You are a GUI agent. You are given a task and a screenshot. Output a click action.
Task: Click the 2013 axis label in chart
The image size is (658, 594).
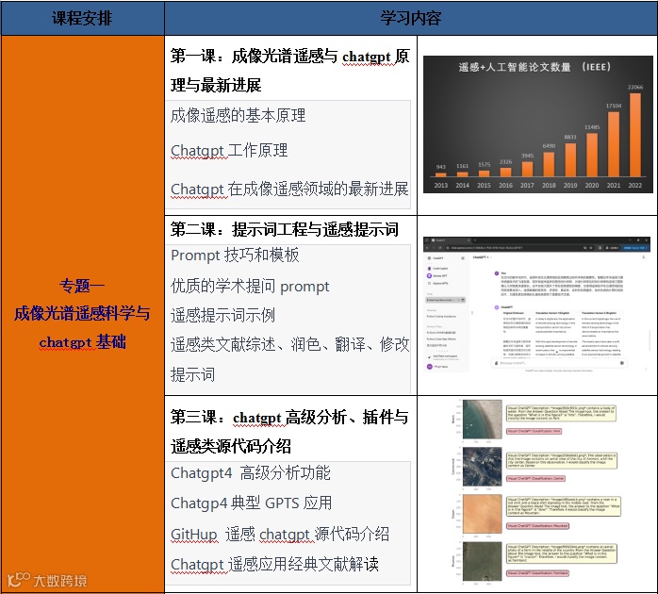[x=440, y=185]
